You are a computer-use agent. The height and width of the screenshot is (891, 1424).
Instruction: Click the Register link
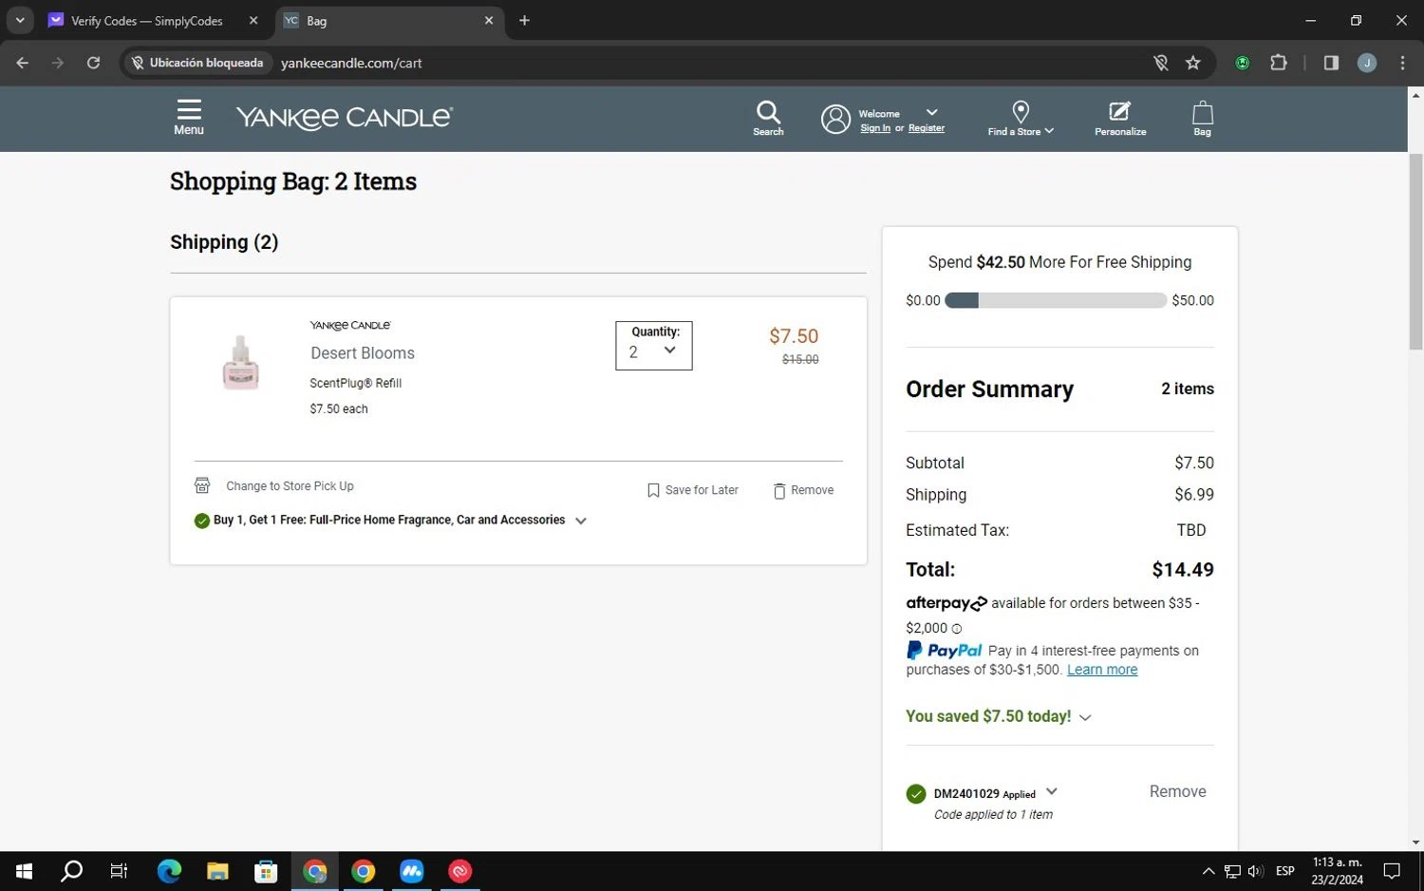pyautogui.click(x=927, y=128)
